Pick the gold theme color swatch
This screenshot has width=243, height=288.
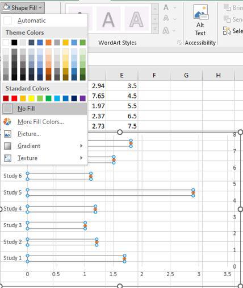66,43
